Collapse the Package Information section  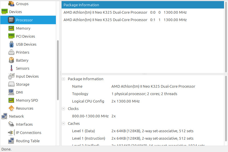pyautogui.click(x=64, y=79)
